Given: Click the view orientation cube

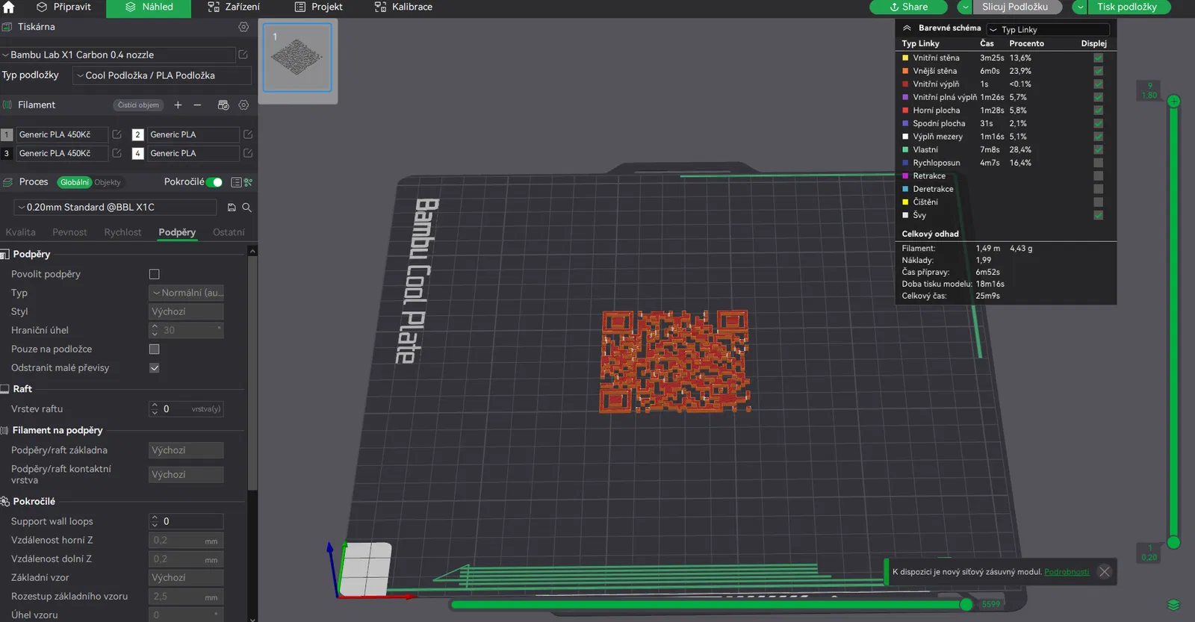Looking at the screenshot, I should tap(365, 569).
